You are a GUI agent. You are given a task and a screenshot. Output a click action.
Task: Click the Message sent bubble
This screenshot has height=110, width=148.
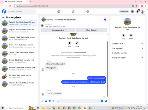[x=52, y=68]
